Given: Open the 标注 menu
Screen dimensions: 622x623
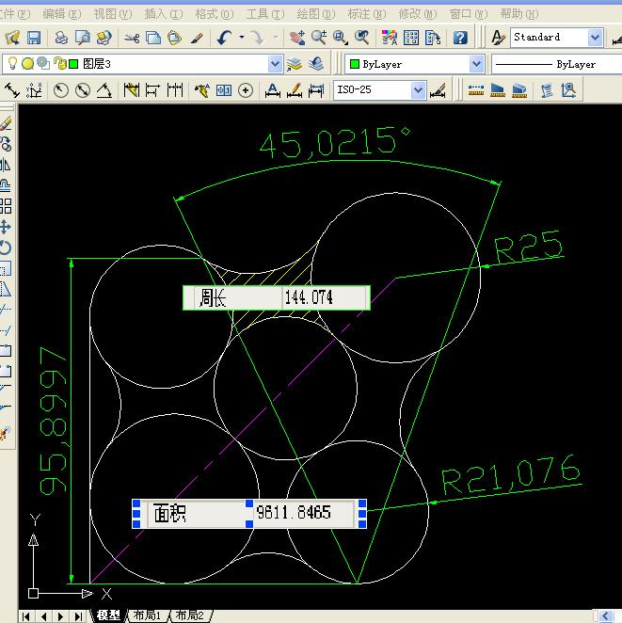Looking at the screenshot, I should (367, 14).
